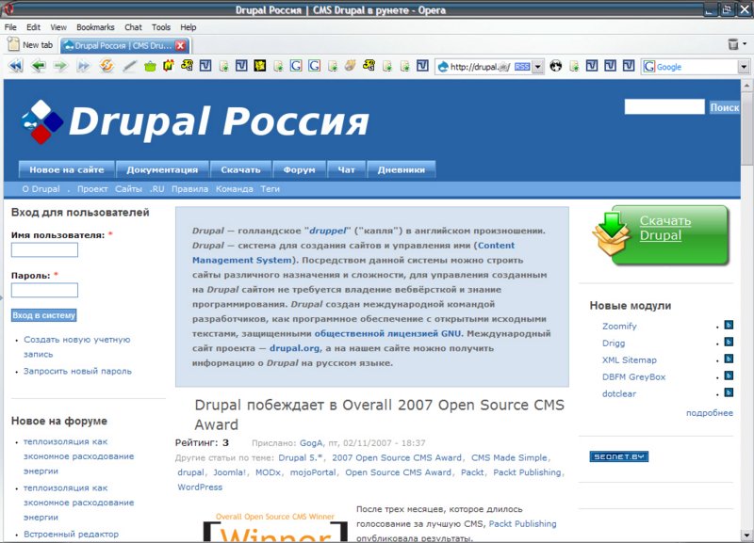Open the Встроенный редактор forum link
754x543 pixels.
72,534
